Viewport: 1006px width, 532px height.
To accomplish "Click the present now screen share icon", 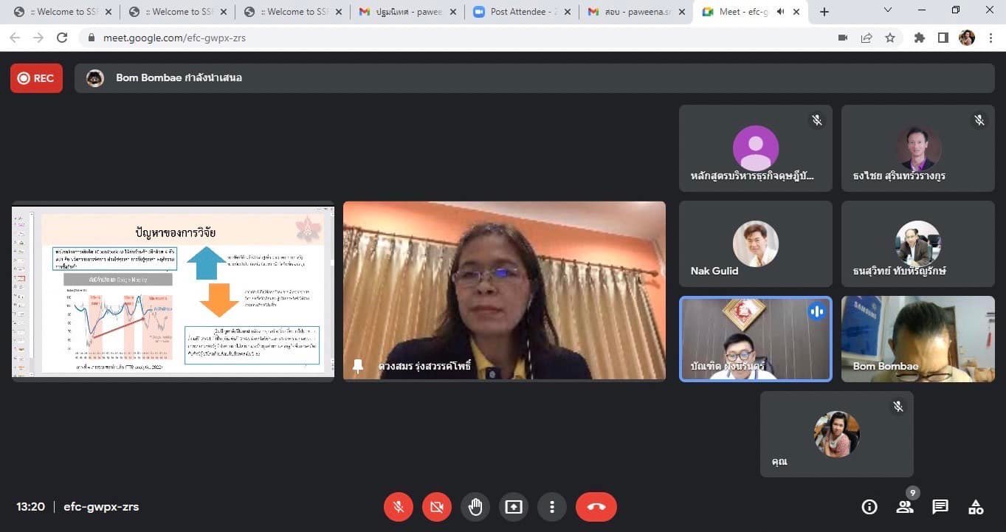I will pyautogui.click(x=514, y=507).
